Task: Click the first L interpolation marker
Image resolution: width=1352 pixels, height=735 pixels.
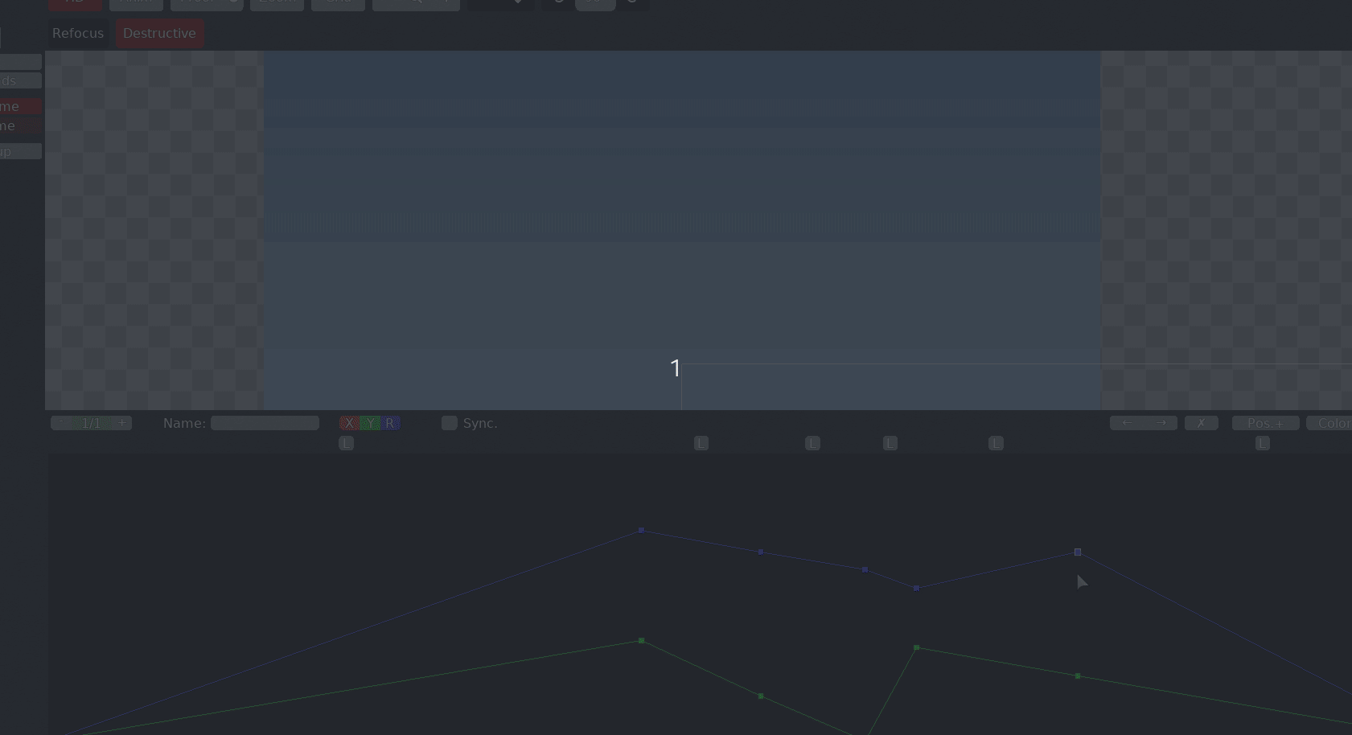Action: click(x=347, y=443)
